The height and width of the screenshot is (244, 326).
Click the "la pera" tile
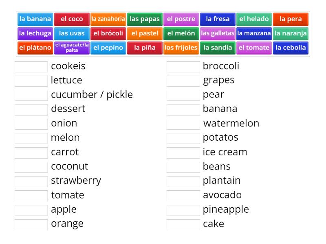click(291, 19)
